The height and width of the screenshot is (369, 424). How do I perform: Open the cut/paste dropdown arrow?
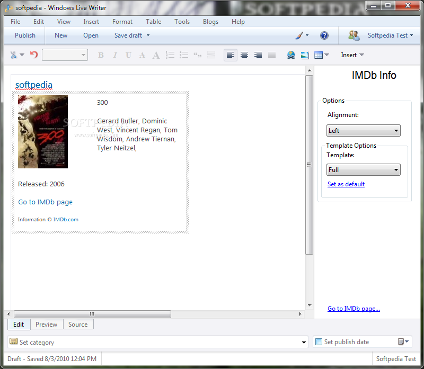[x=22, y=55]
